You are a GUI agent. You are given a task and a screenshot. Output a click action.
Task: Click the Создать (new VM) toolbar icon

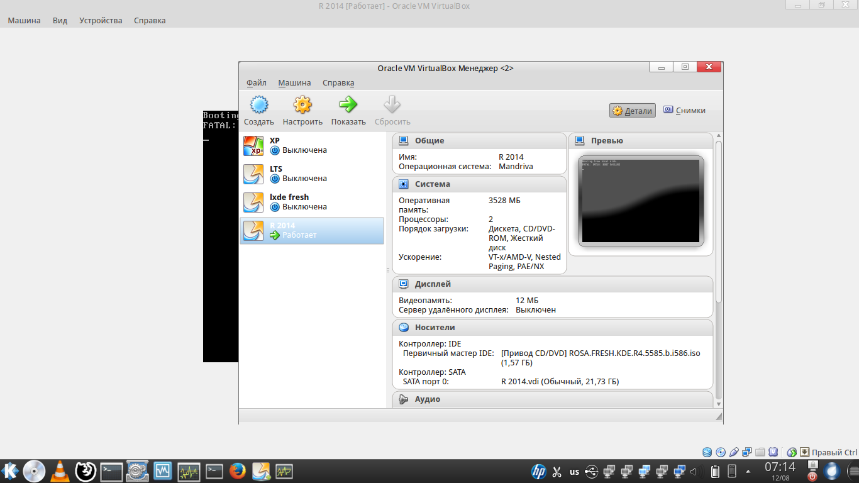point(258,105)
